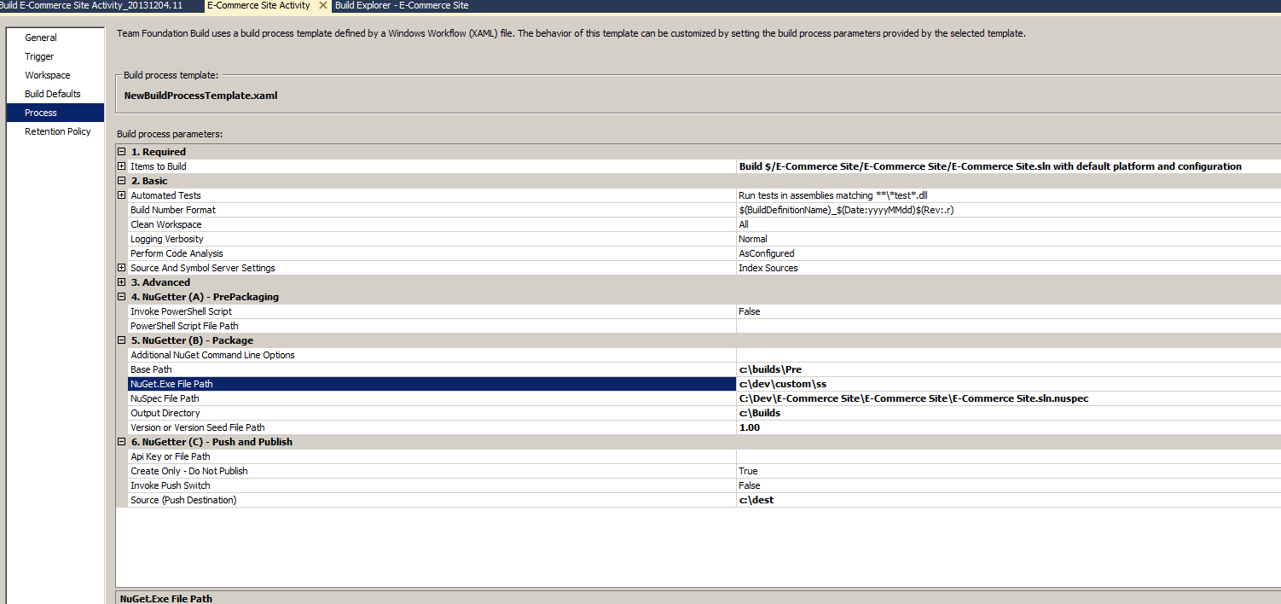The image size is (1281, 604).
Task: Edit the c:\builds\Pre base path value
Action: [1009, 369]
